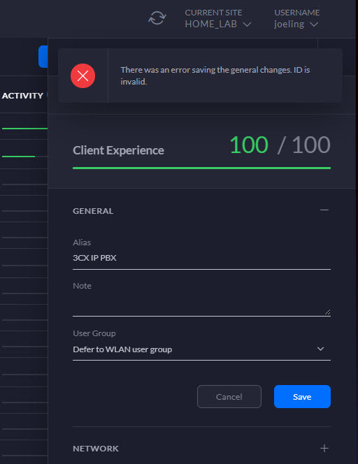
Task: Click the refresh sync icon
Action: point(157,18)
